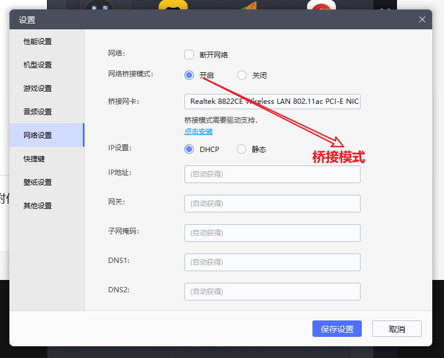The height and width of the screenshot is (358, 444).
Task: Open 其他设置 in the sidebar
Action: click(x=38, y=206)
